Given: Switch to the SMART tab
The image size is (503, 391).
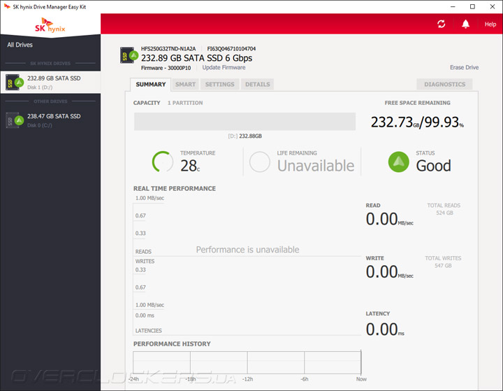Looking at the screenshot, I should tap(185, 85).
